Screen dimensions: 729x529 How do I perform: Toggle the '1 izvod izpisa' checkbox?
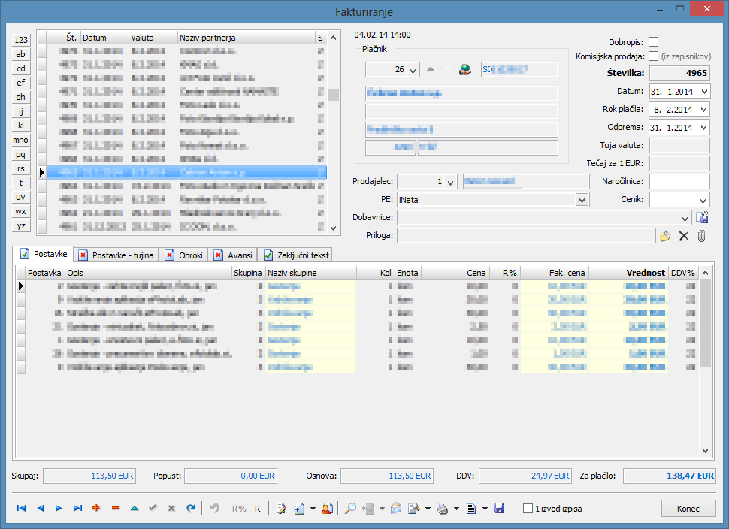(528, 509)
